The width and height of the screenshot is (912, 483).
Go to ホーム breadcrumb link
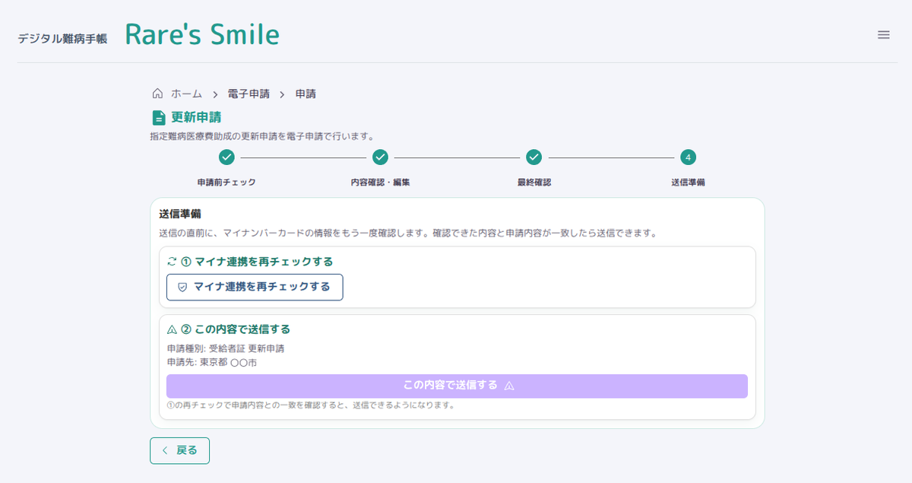point(186,94)
